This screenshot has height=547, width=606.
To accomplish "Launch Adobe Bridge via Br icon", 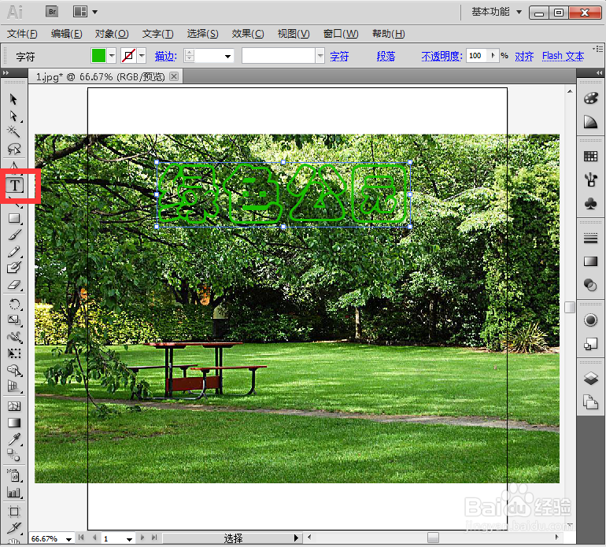I will click(x=52, y=12).
